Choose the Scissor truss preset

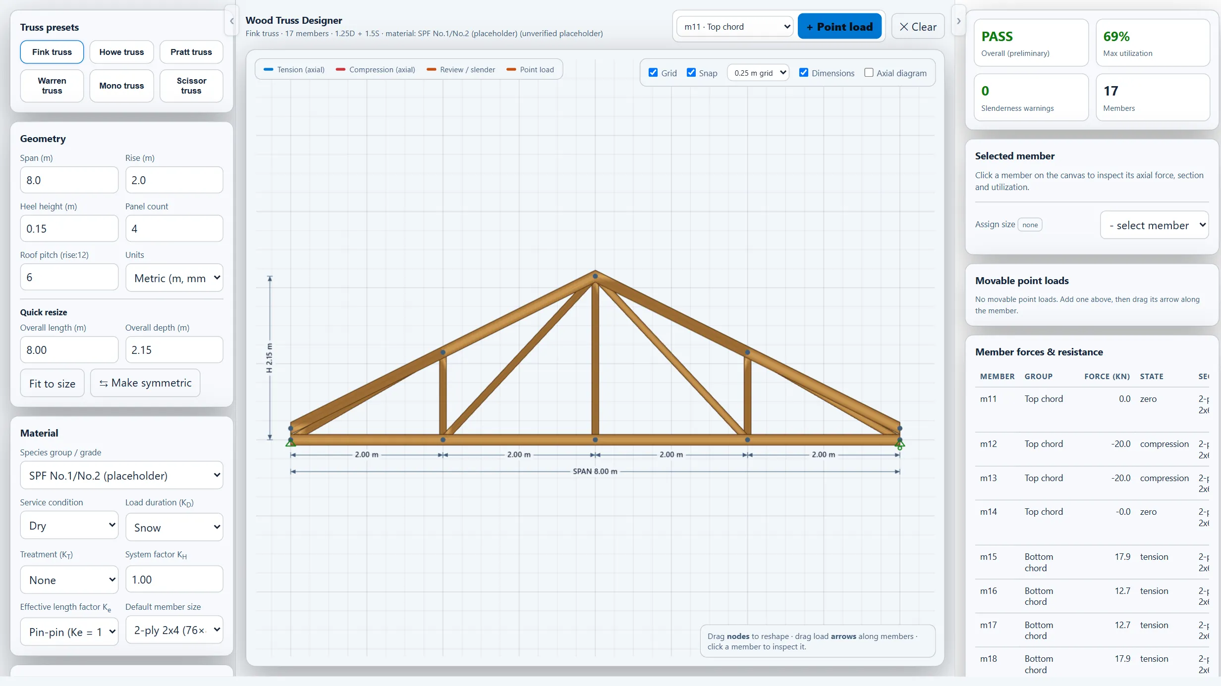tap(191, 86)
